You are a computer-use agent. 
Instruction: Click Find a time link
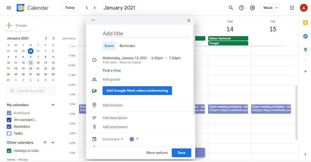click(112, 71)
